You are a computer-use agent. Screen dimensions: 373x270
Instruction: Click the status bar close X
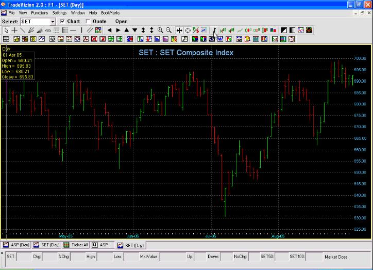tap(2, 253)
